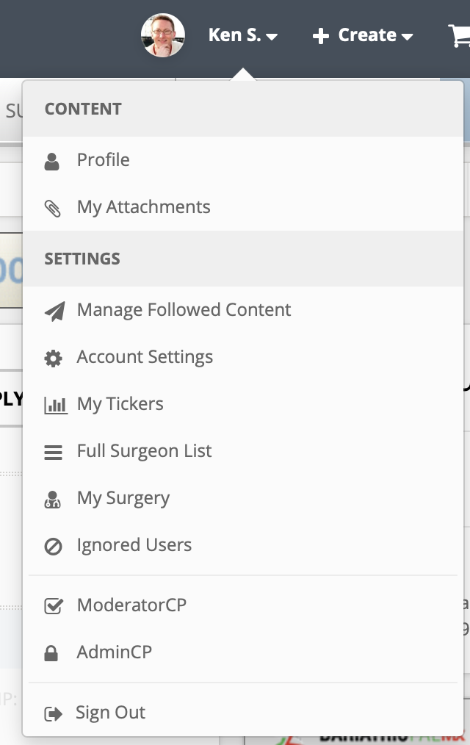
Task: Click the blocked circle Ignored Users icon
Action: [53, 546]
